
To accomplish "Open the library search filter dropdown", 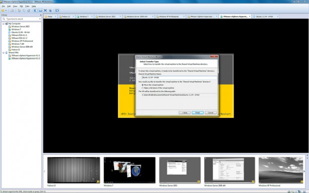I will tap(40, 19).
